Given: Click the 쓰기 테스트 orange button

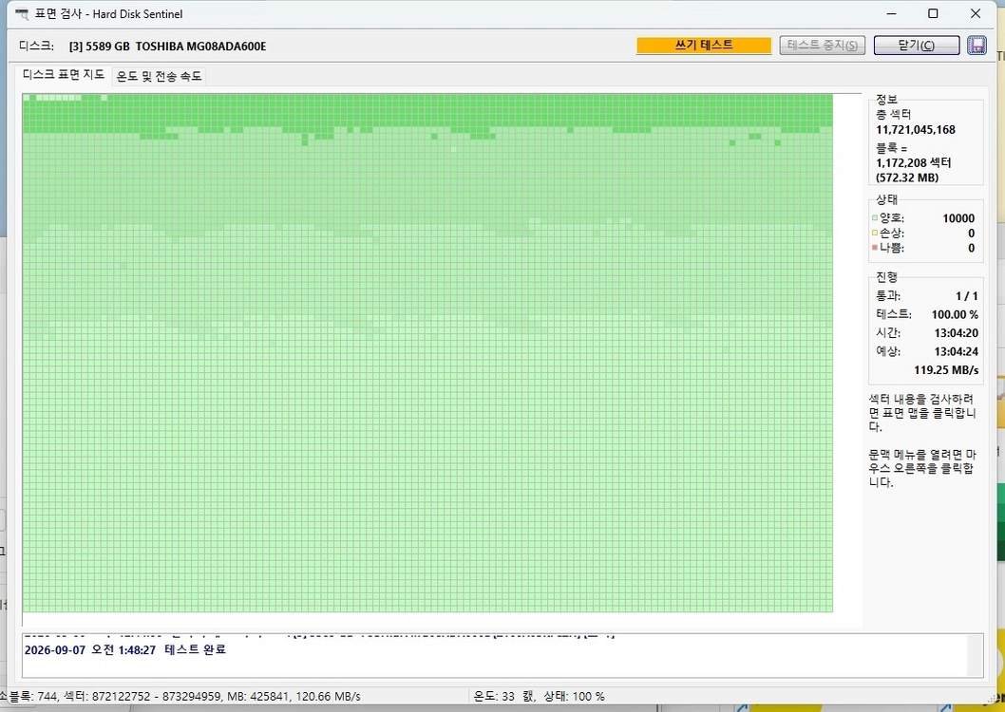Looking at the screenshot, I should 704,45.
